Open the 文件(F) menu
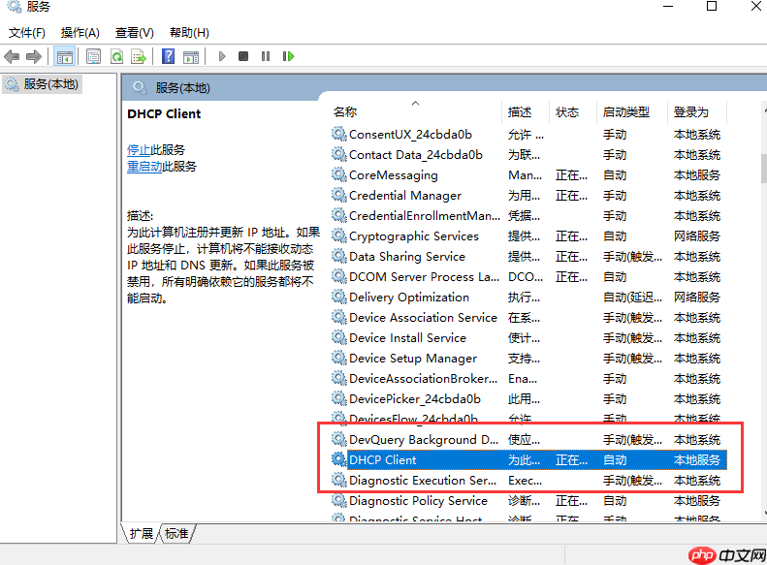 point(27,33)
